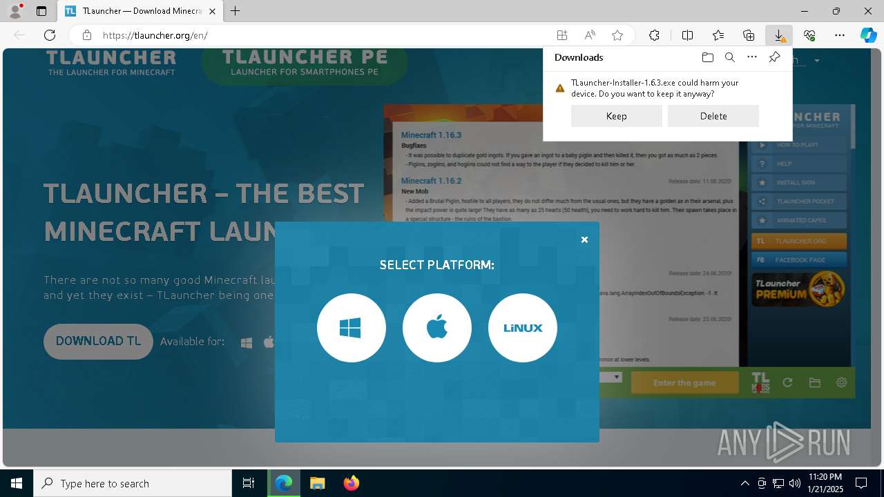The height and width of the screenshot is (497, 884).
Task: Keep the TLauncher installer download
Action: click(617, 116)
